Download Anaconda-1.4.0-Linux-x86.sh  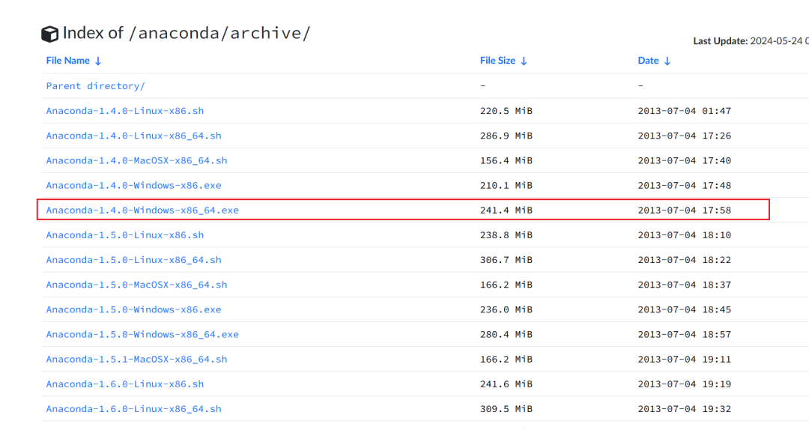click(125, 110)
